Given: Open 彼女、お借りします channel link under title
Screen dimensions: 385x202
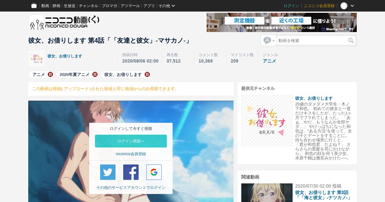Looking at the screenshot, I should pyautogui.click(x=65, y=56).
